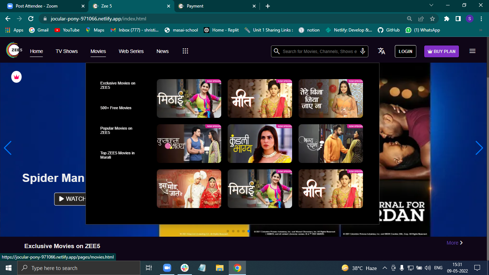Open Tere Bina Jiya Jaye Na thumbnail

[x=331, y=98]
